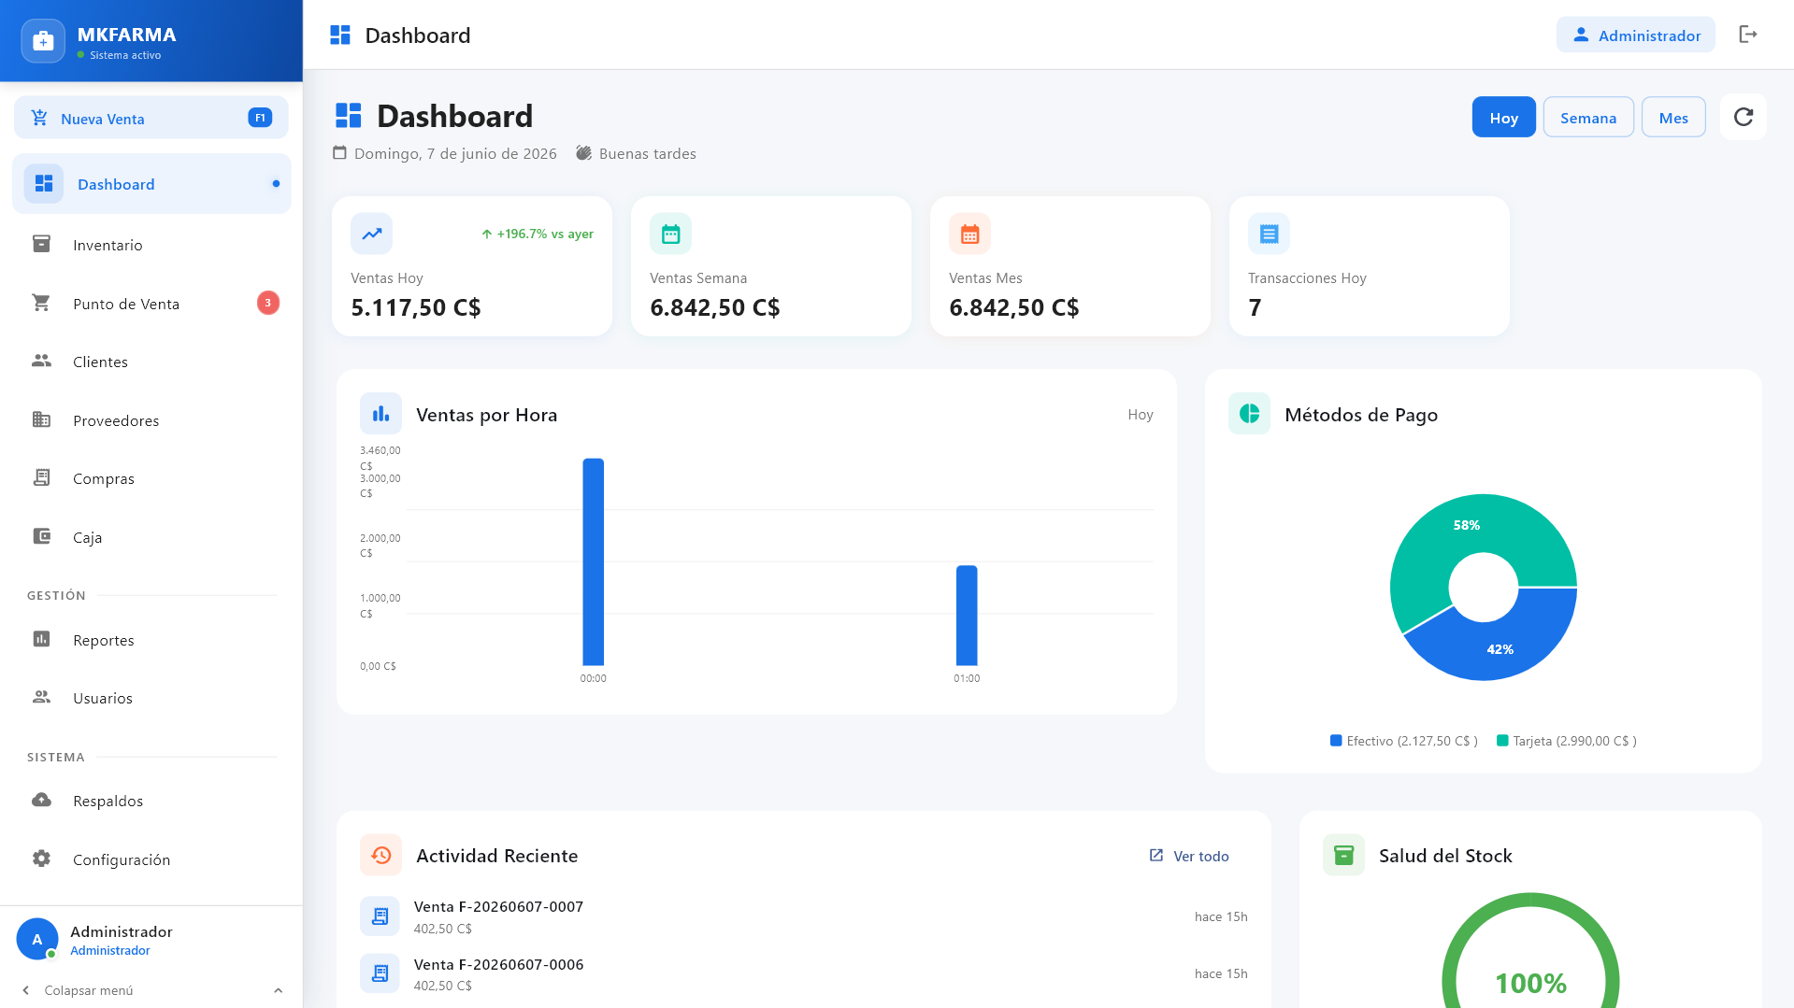Open the Configuración menu item
1794x1008 pixels.
151,859
